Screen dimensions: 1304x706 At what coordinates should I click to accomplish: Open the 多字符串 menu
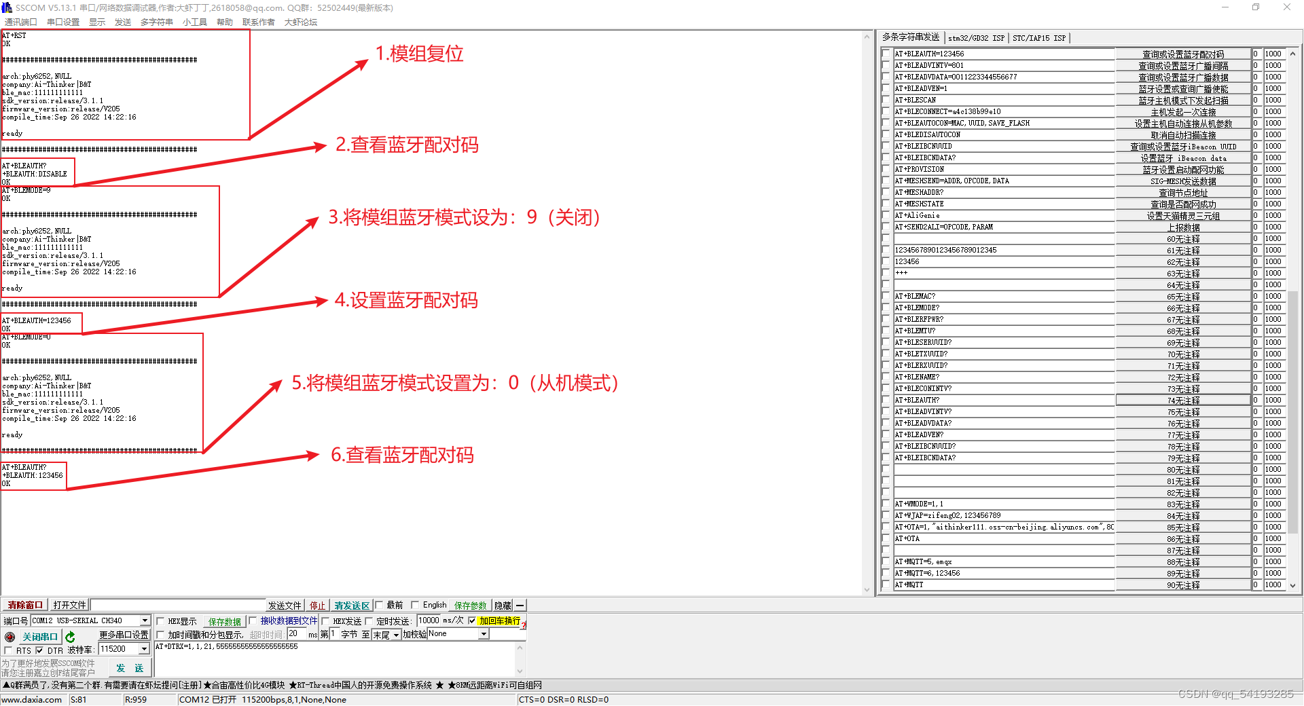[157, 22]
